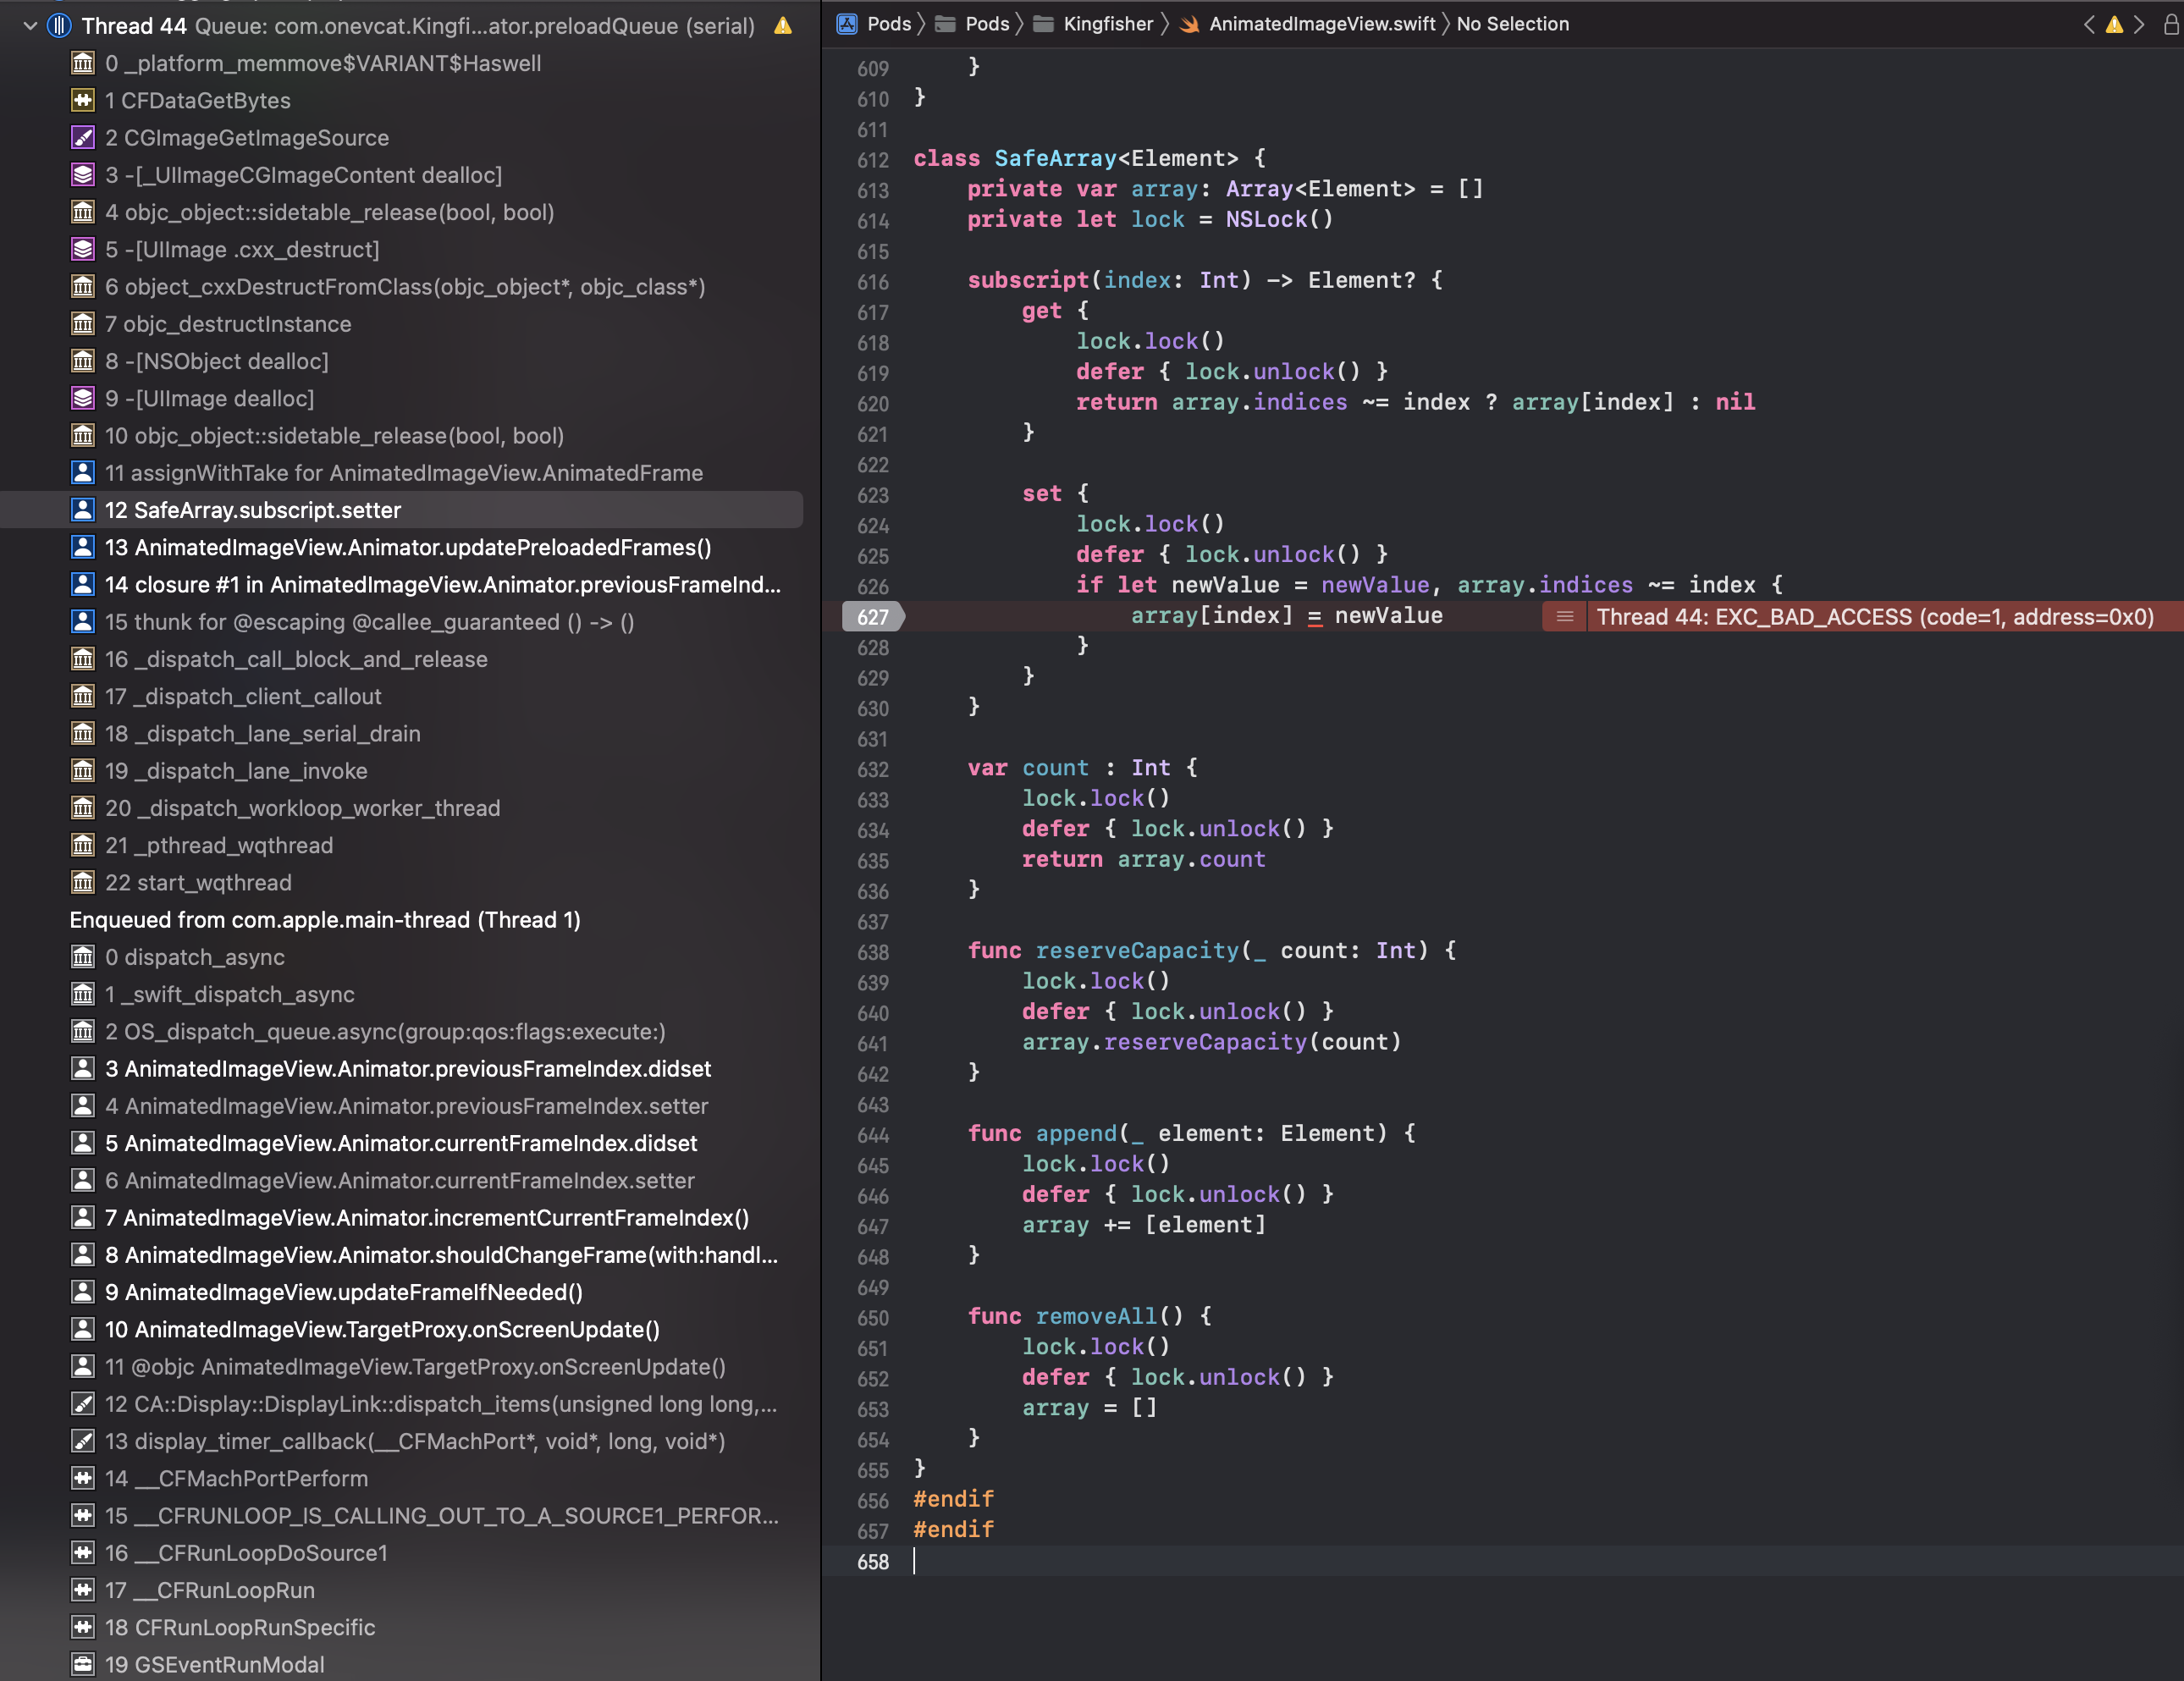Click the warning icon near the navigation arrows
The width and height of the screenshot is (2184, 1681).
tap(2114, 25)
